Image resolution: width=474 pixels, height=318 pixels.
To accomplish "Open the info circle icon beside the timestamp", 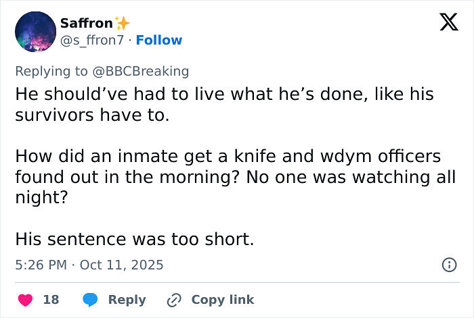I will (x=448, y=265).
